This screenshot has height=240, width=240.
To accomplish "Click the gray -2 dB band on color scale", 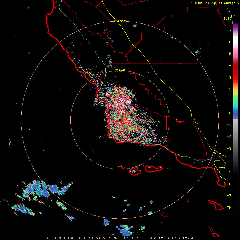I will point(235,137).
